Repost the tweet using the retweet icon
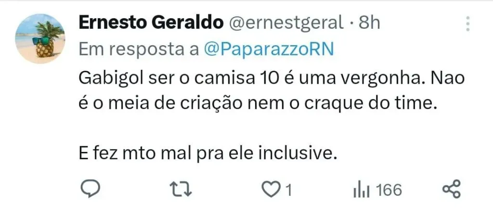493x214 pixels. coord(182,190)
